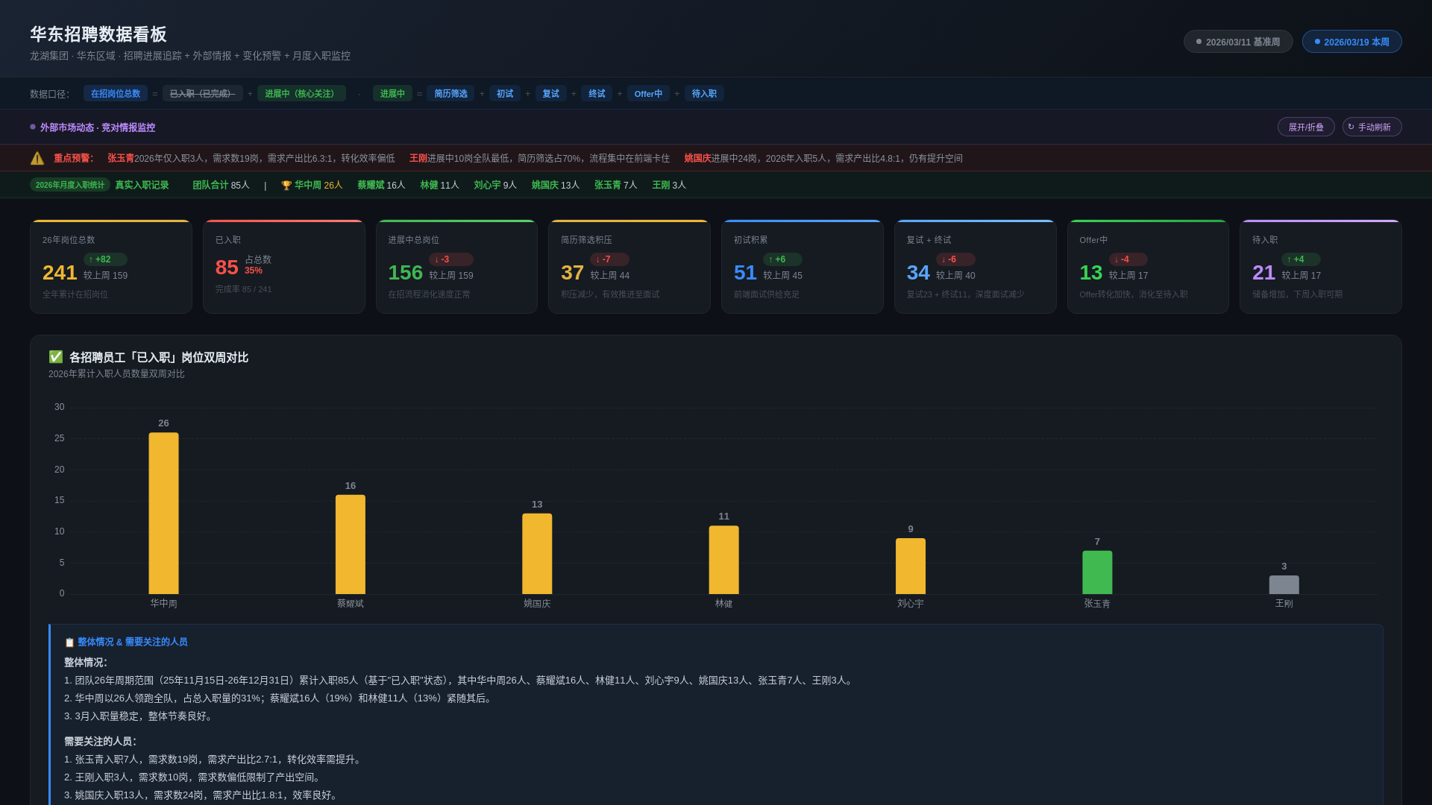
Task: Click the gray 王刚 bar labeled 3
Action: click(x=1284, y=585)
